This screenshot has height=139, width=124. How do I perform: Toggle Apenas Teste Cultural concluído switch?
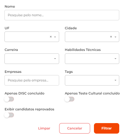coord(70,99)
